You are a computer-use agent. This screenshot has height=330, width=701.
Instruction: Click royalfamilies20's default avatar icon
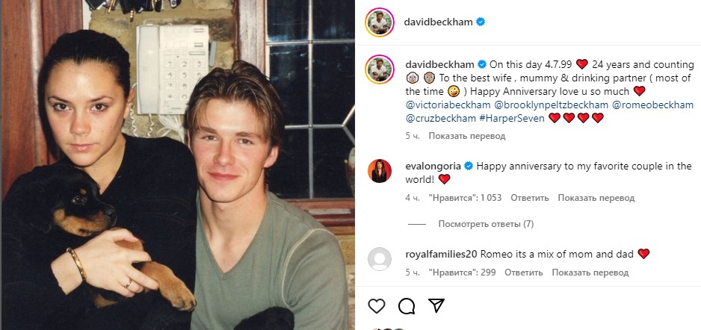click(380, 259)
